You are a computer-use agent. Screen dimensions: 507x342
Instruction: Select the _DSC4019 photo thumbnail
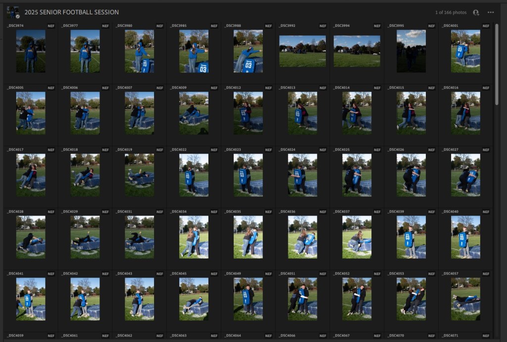139,175
